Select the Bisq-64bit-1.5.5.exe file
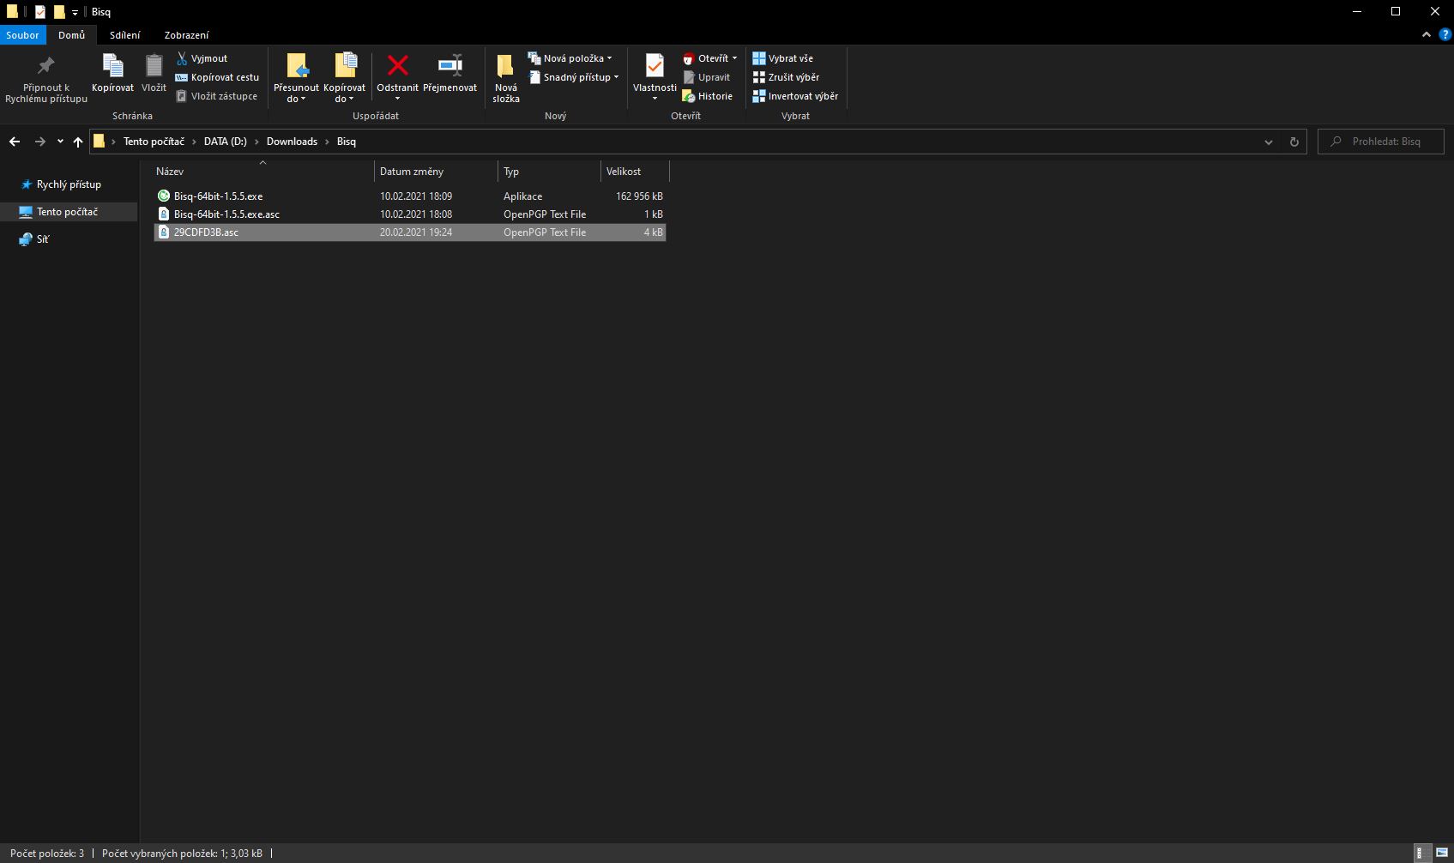 [218, 196]
